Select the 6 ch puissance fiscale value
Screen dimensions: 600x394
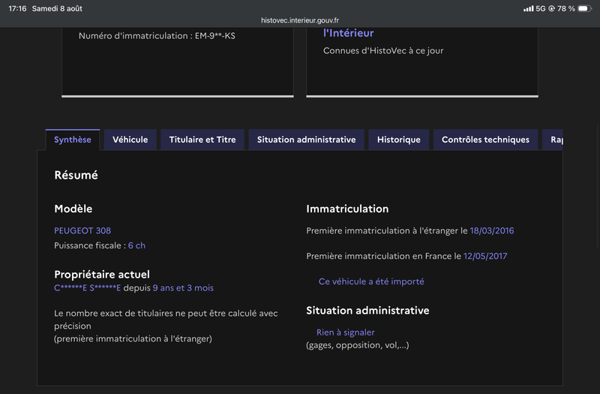[136, 245]
